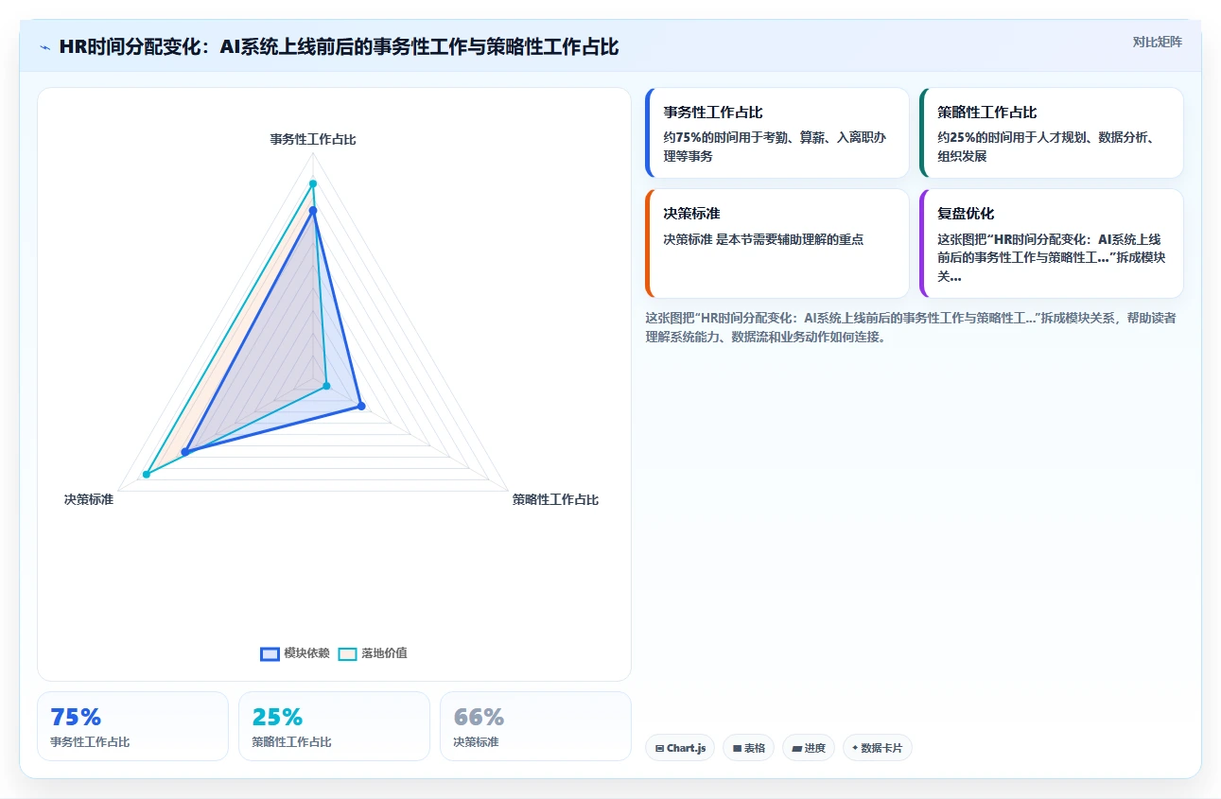Click the 66% stat card

[x=535, y=726]
